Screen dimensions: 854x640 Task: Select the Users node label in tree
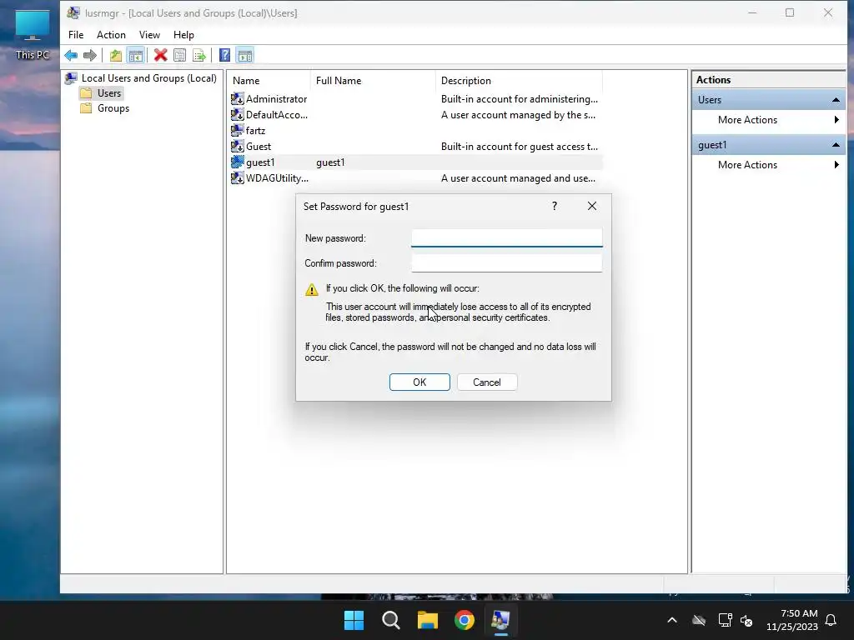pyautogui.click(x=109, y=93)
